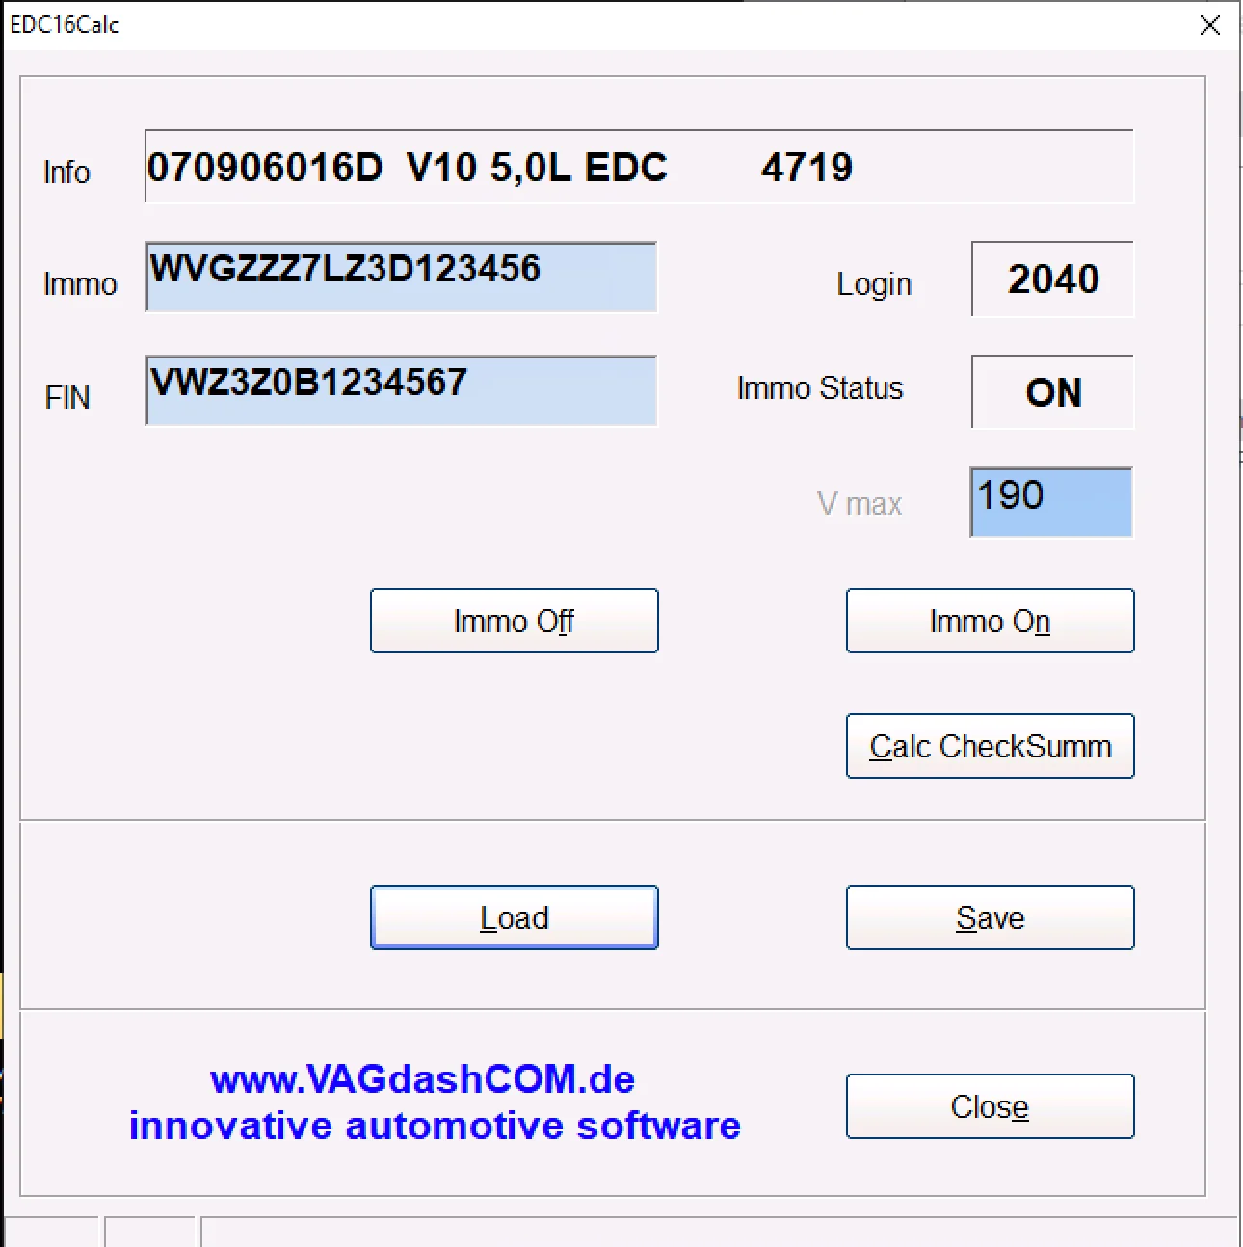Screen dimensions: 1243x1247
Task: Save the file using the Save button
Action: (x=990, y=917)
